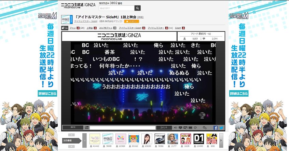Click the comment count 2,014
Image resolution: width=289 pixels, height=151 pixels.
click(x=215, y=39)
